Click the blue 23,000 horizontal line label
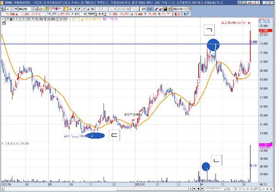Screen dimensions: 276x192 click(x=253, y=42)
